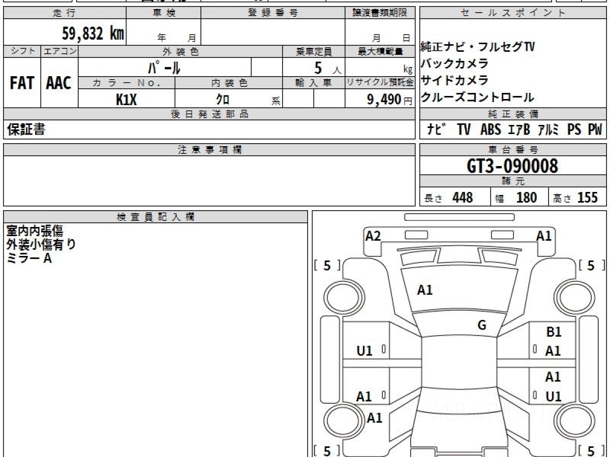Click the K1X color number

[x=126, y=100]
